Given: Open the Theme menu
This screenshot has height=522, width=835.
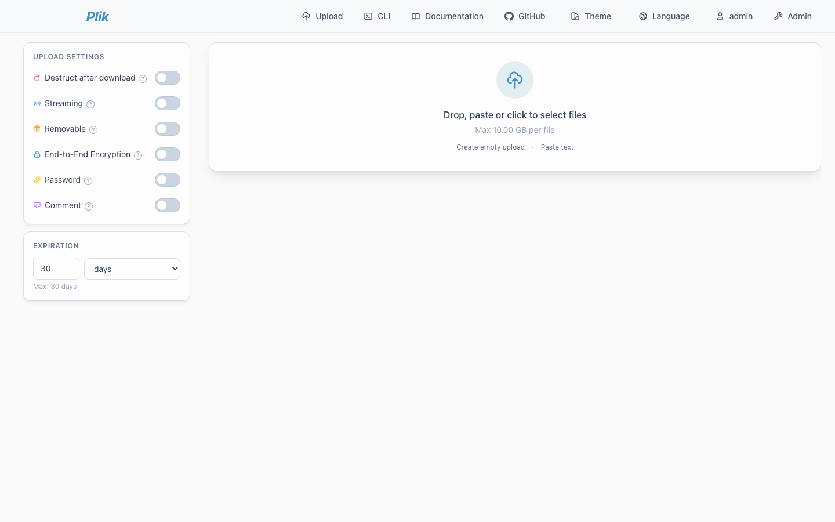Looking at the screenshot, I should (x=591, y=16).
